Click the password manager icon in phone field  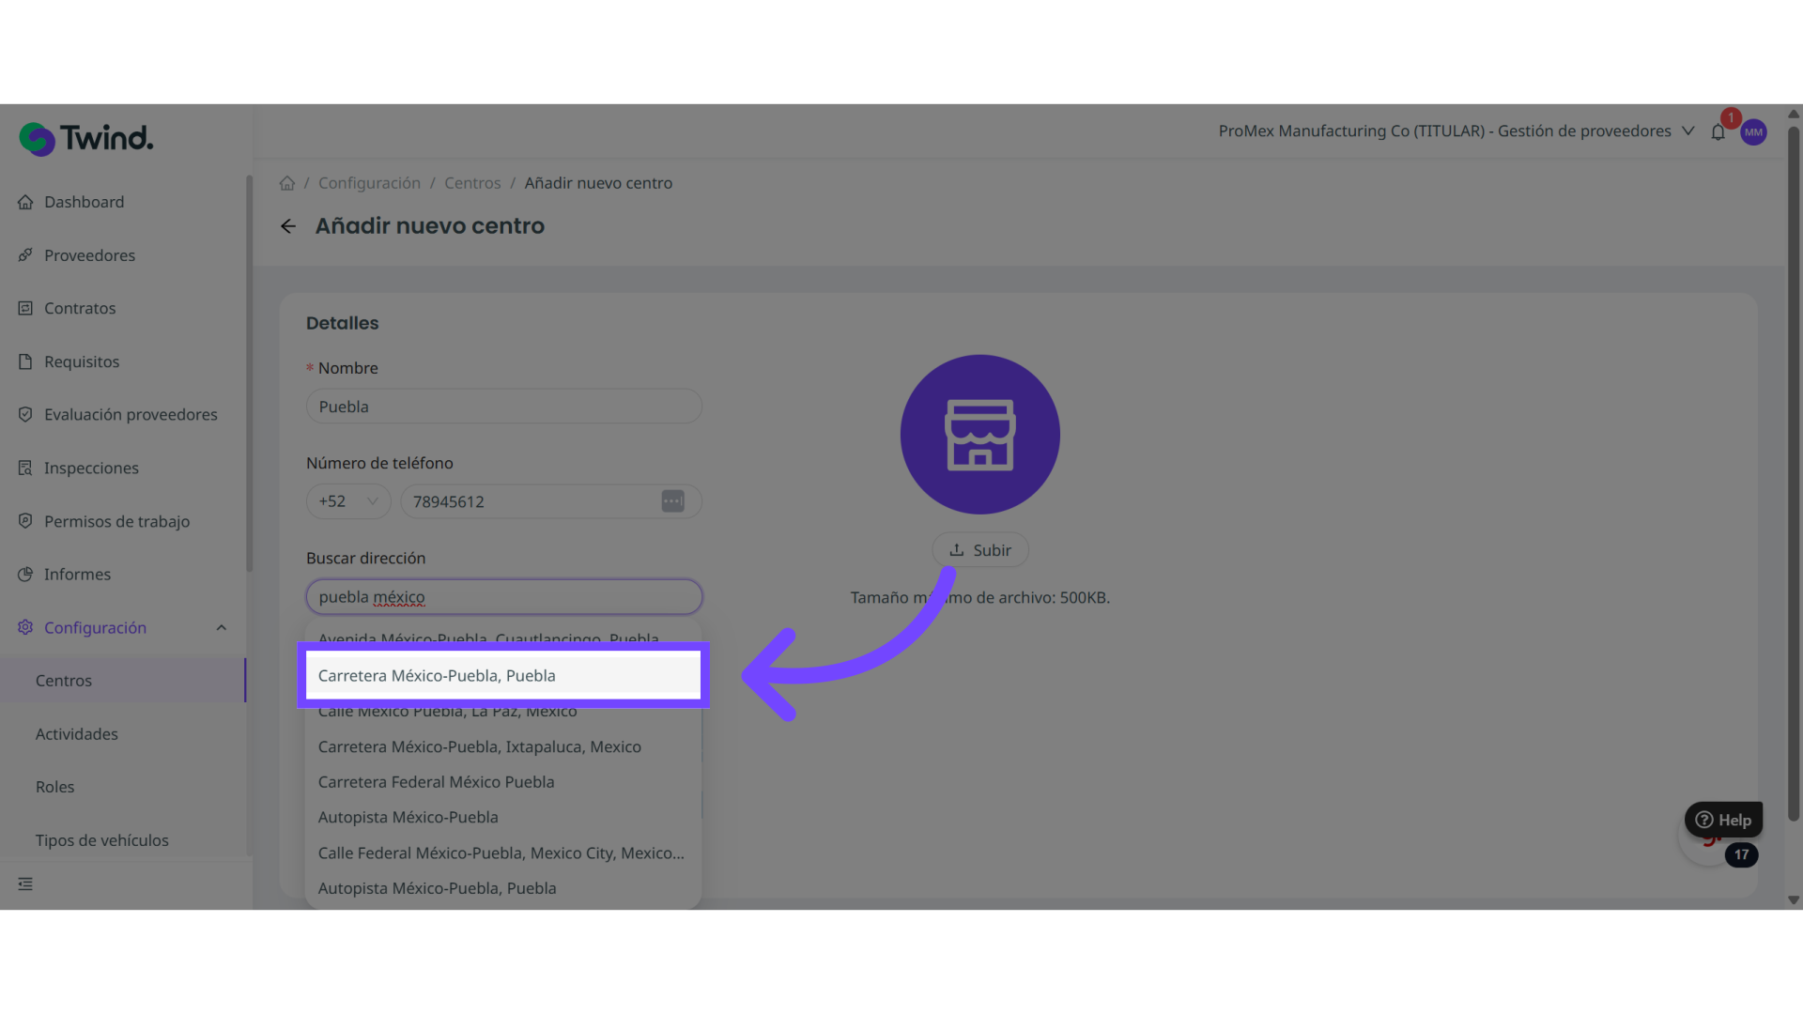pyautogui.click(x=672, y=501)
